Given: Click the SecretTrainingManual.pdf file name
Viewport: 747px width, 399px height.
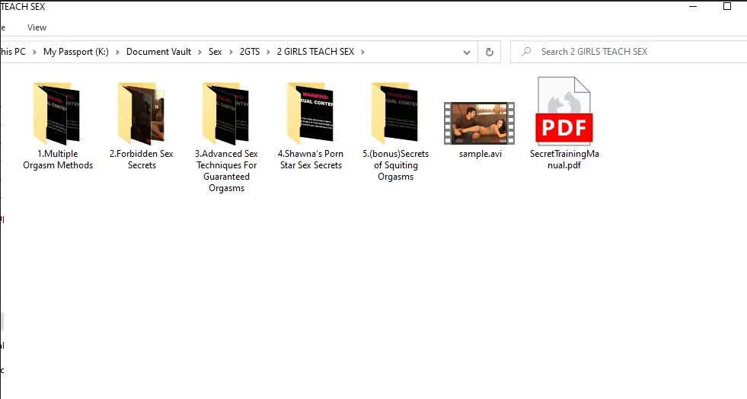Looking at the screenshot, I should coord(564,159).
